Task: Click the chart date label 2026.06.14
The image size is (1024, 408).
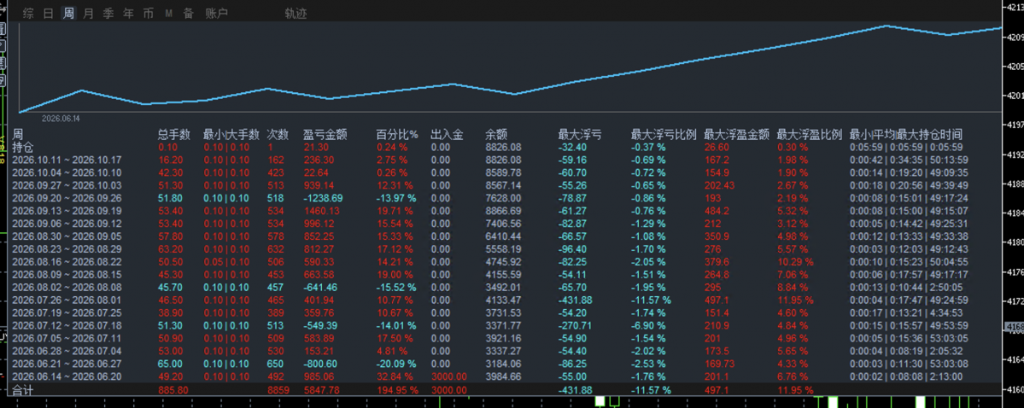Action: tap(60, 118)
